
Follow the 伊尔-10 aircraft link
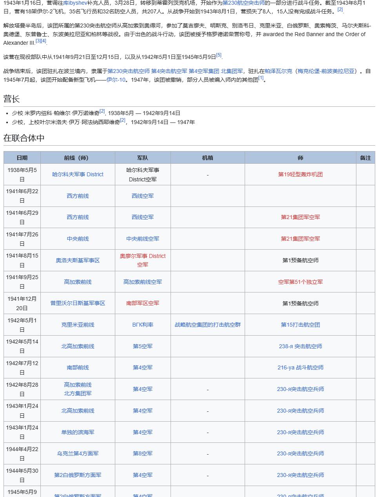click(116, 80)
